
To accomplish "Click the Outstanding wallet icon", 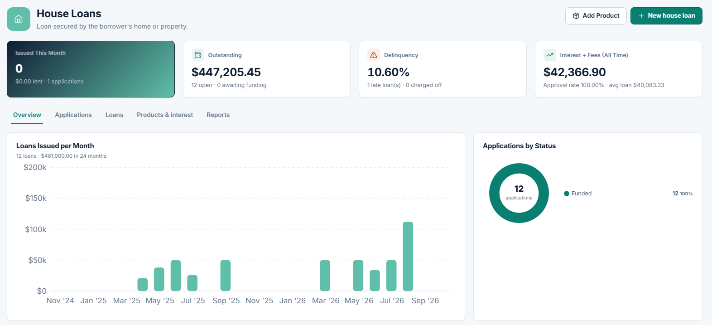I will coord(198,55).
